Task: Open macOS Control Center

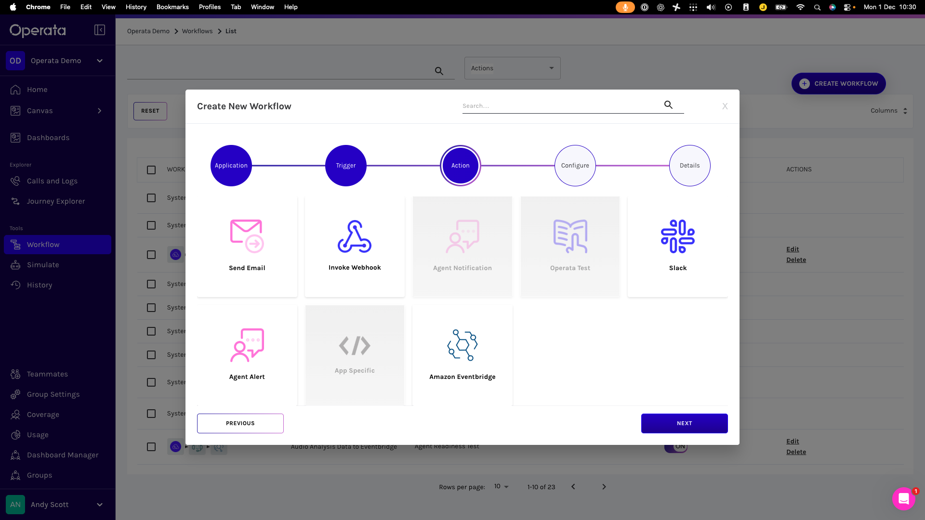Action: click(x=847, y=7)
